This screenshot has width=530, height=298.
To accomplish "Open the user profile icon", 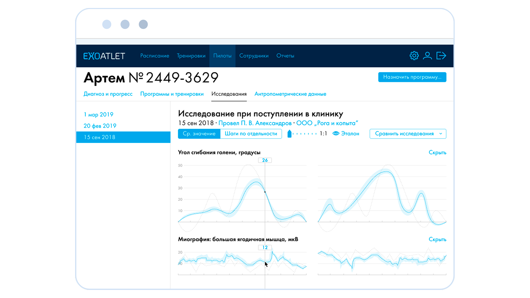I will point(428,56).
